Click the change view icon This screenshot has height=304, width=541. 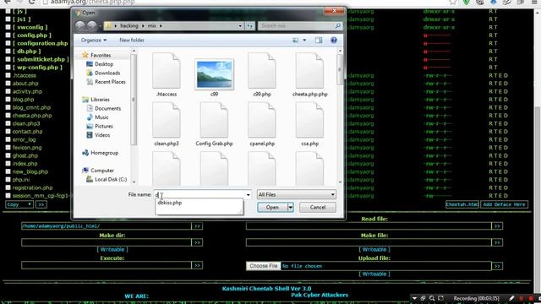(295, 41)
